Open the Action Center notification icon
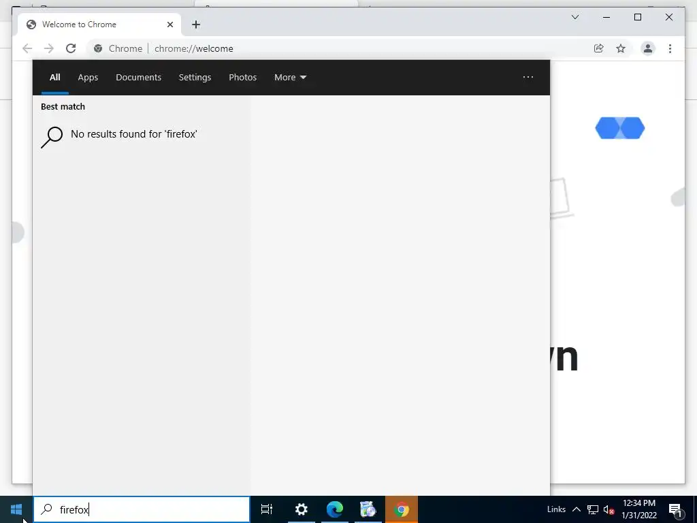The image size is (697, 523). pyautogui.click(x=675, y=509)
